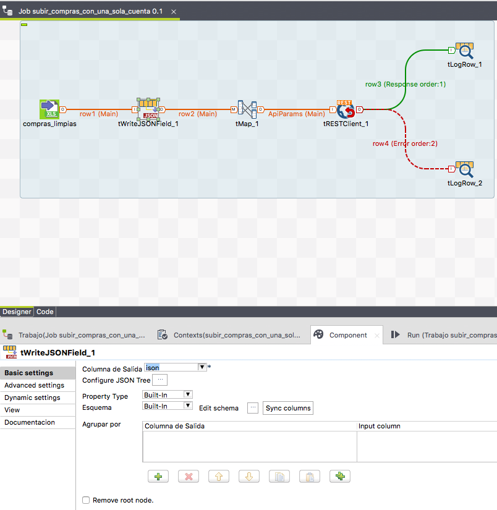497x510 pixels.
Task: Open the Esquema Built-In dropdown
Action: (188, 406)
